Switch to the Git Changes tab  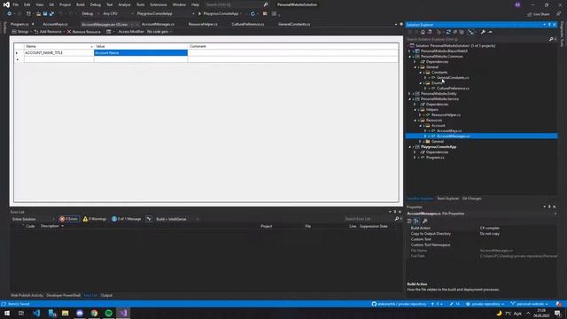point(472,198)
